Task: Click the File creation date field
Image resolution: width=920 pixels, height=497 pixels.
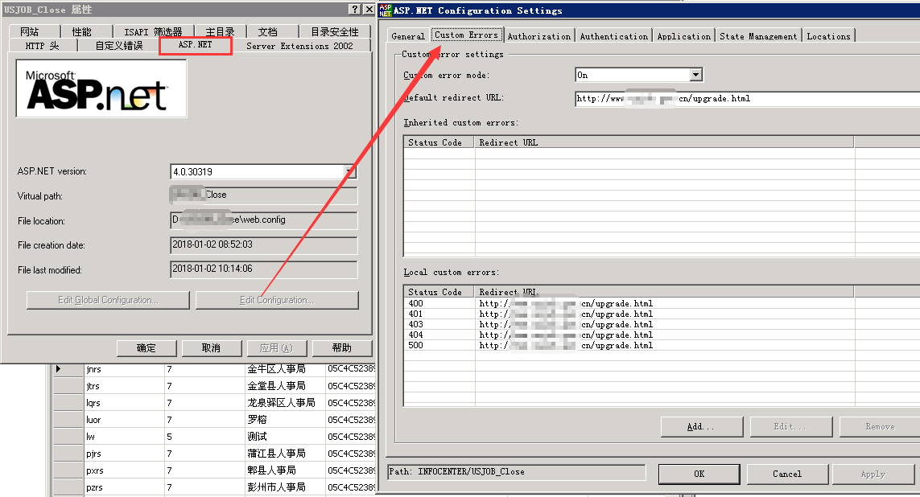Action: (x=263, y=245)
